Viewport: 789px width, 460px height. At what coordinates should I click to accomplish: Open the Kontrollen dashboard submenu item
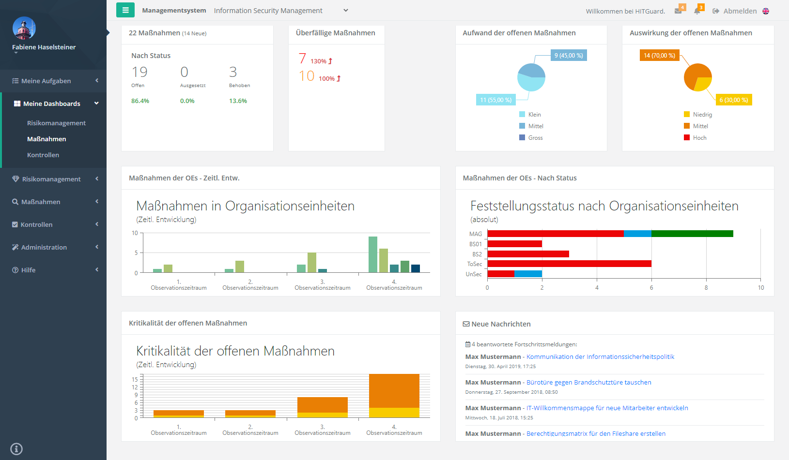[x=43, y=155]
